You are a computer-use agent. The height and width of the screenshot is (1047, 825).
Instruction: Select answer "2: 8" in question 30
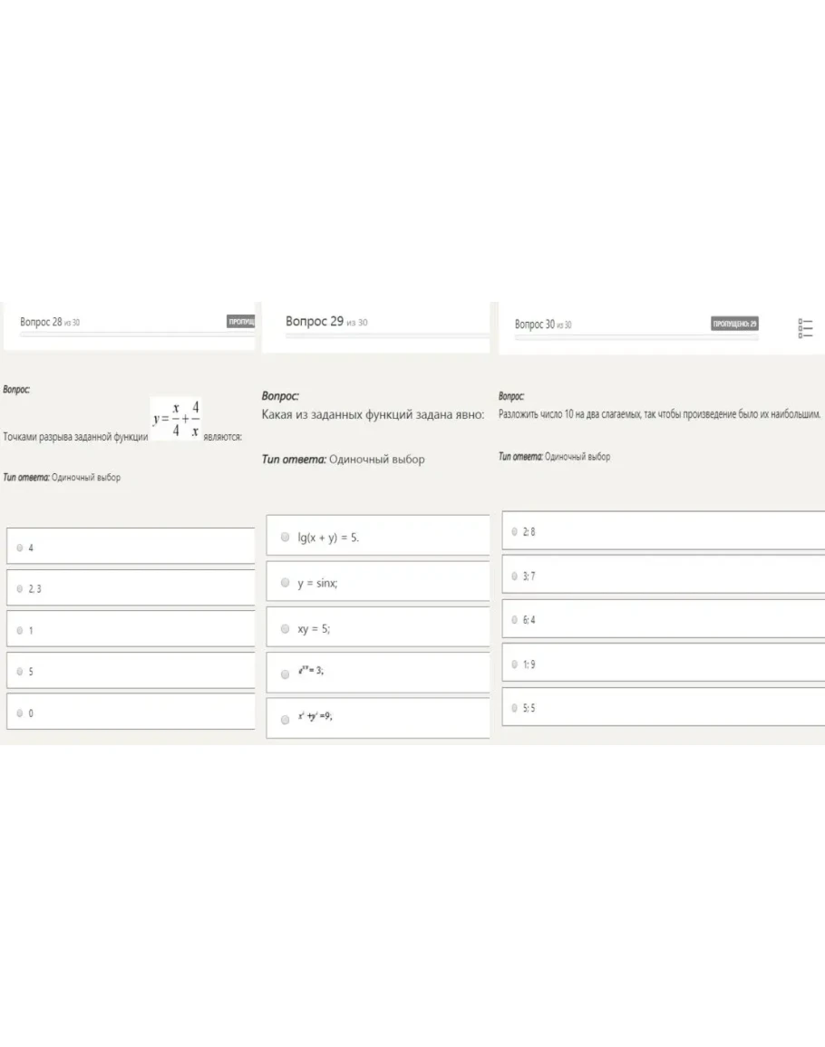(514, 532)
